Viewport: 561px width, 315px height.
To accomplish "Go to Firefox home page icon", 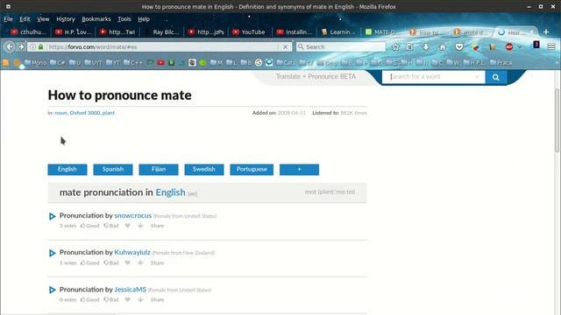I will click(443, 46).
